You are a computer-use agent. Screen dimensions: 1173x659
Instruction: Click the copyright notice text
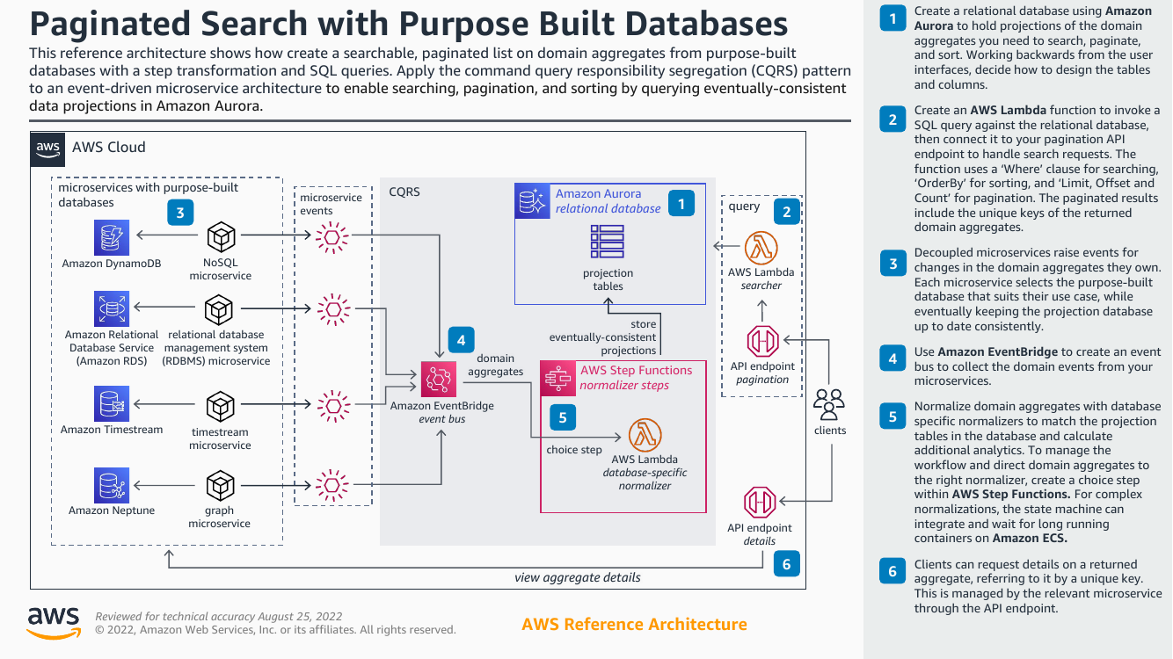(x=275, y=629)
